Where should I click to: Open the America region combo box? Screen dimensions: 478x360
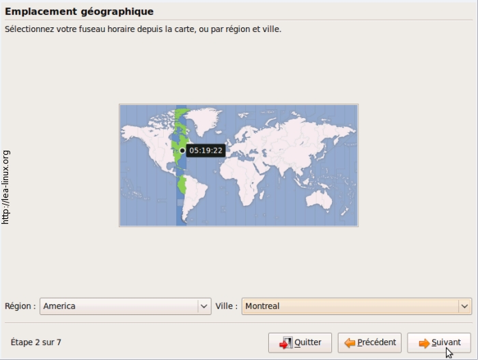(x=119, y=306)
